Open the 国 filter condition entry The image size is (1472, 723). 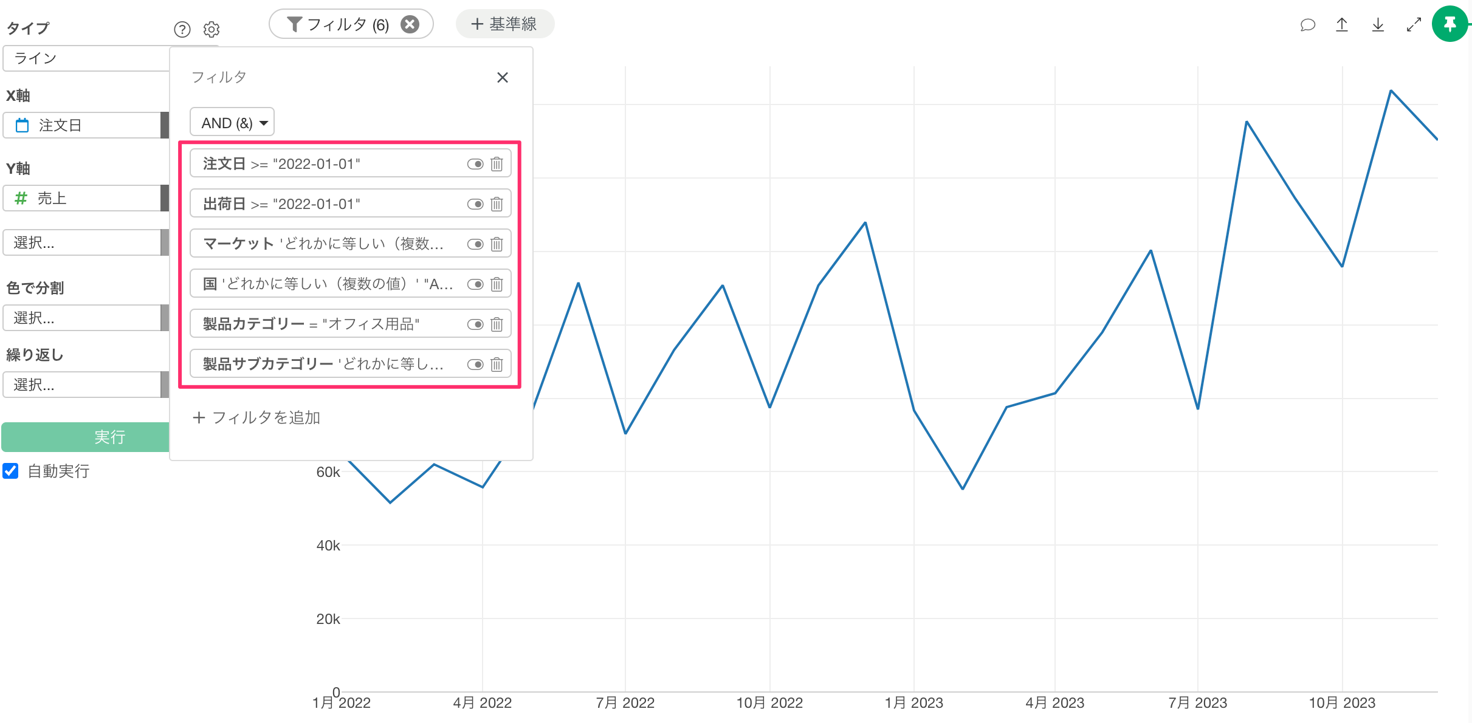coord(328,284)
